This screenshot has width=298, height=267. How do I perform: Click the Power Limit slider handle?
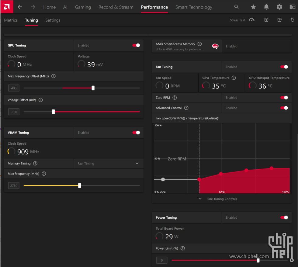[x=258, y=260]
